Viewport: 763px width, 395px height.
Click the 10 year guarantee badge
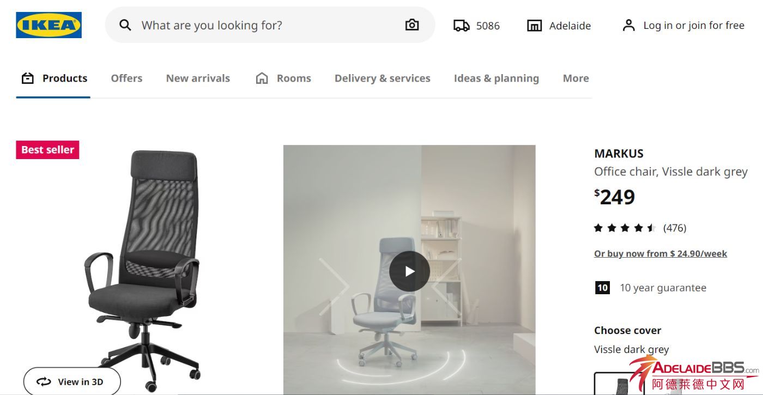tap(602, 288)
